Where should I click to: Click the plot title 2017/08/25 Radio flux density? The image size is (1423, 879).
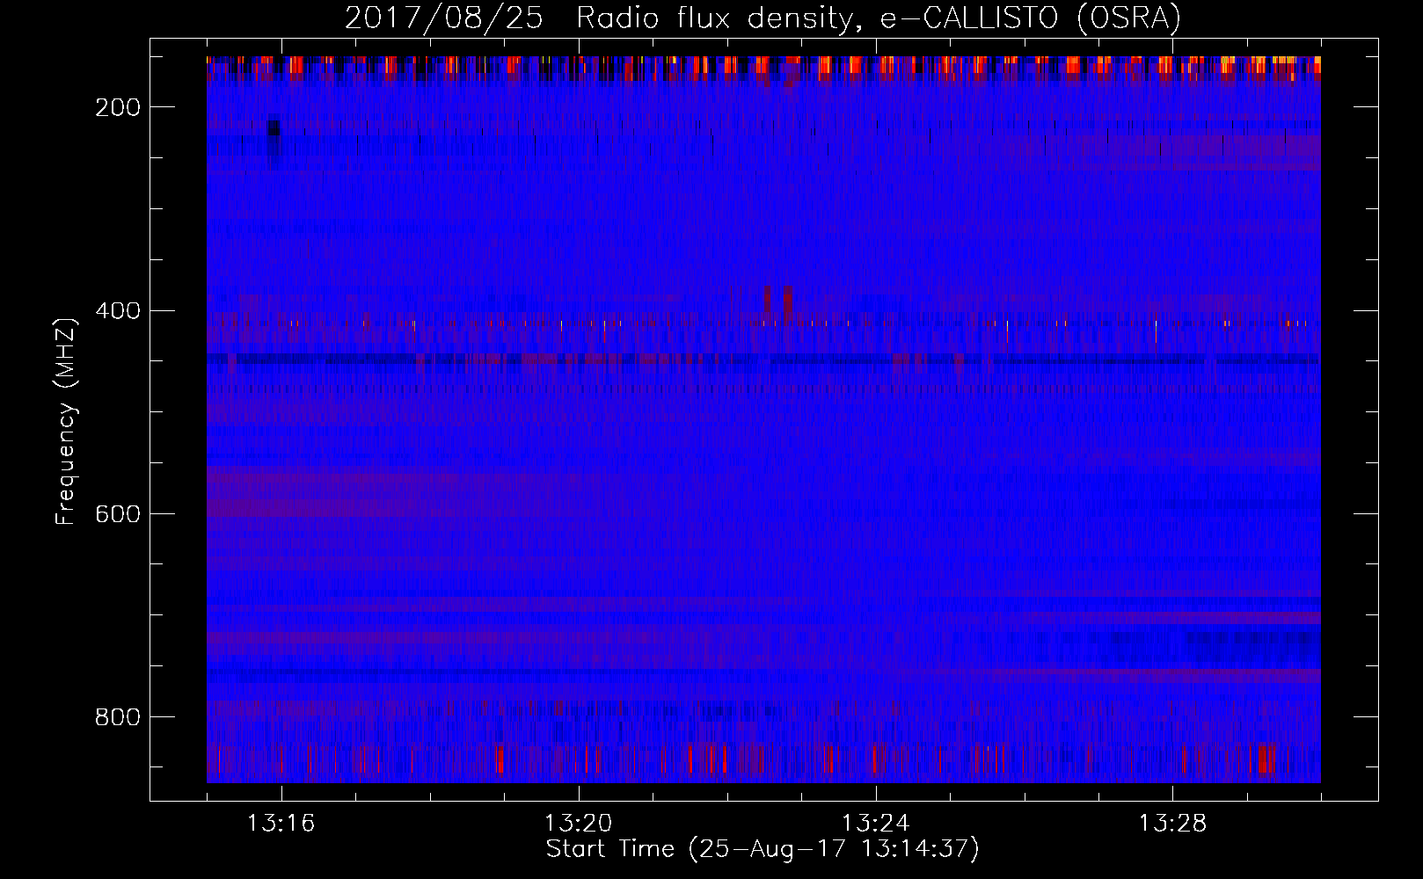point(763,18)
